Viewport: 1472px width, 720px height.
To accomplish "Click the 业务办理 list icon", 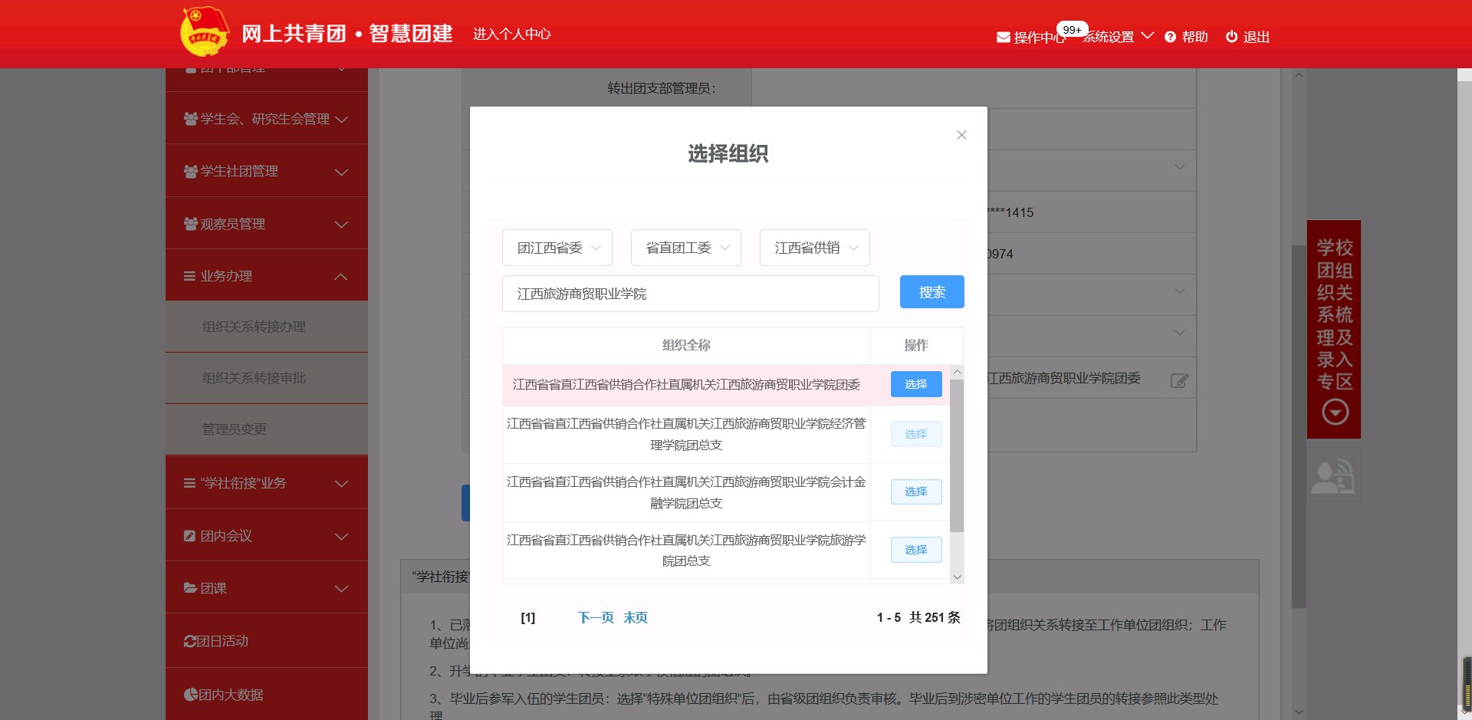I will pos(189,276).
